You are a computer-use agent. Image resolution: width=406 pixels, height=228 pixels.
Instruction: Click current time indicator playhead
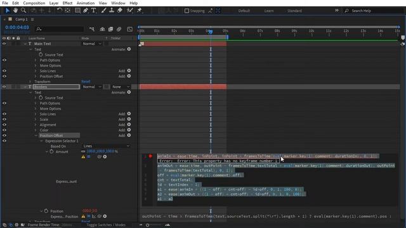(x=211, y=32)
